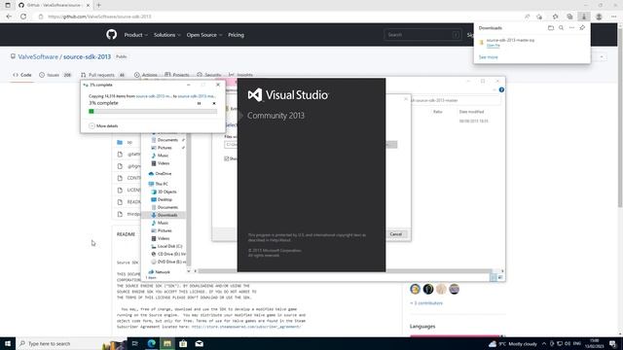The width and height of the screenshot is (623, 350).
Task: Click Date modified column header in Explorer
Action: [471, 112]
